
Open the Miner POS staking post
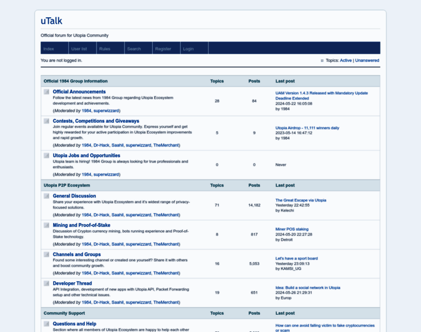click(292, 229)
